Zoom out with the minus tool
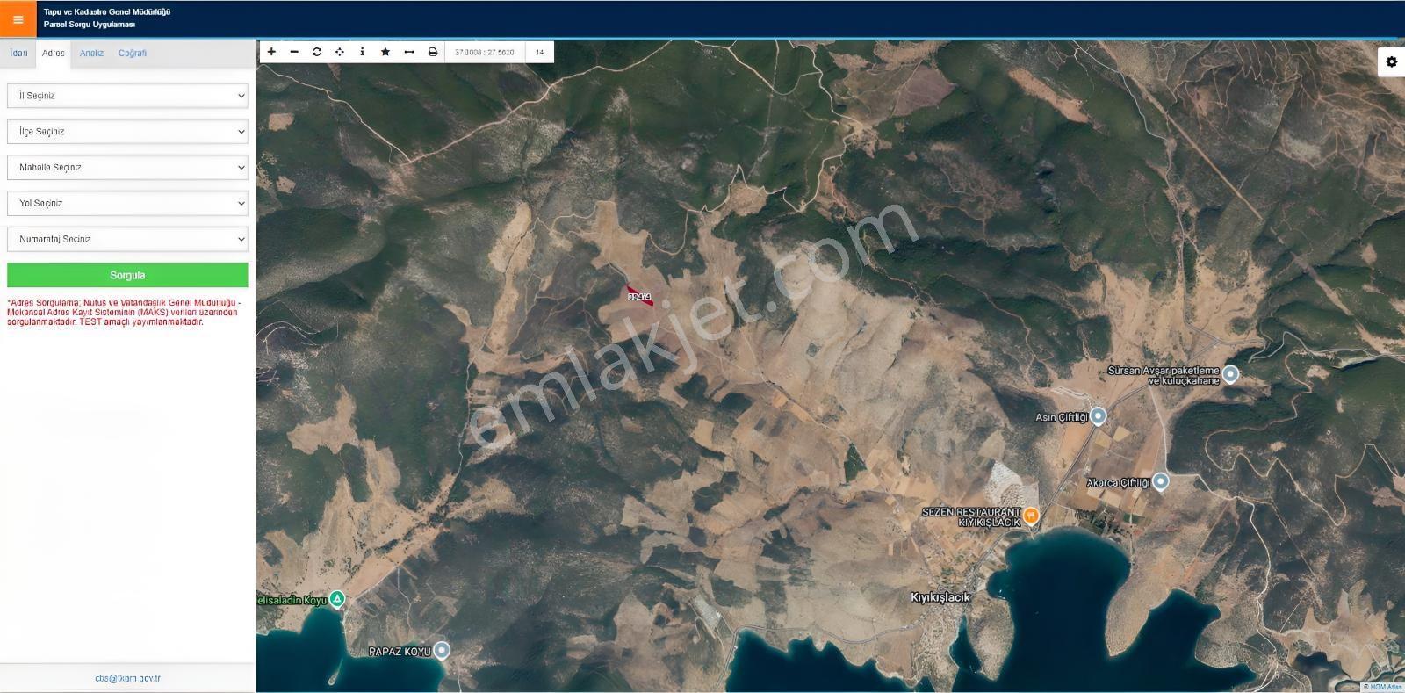The height and width of the screenshot is (693, 1405). (294, 52)
